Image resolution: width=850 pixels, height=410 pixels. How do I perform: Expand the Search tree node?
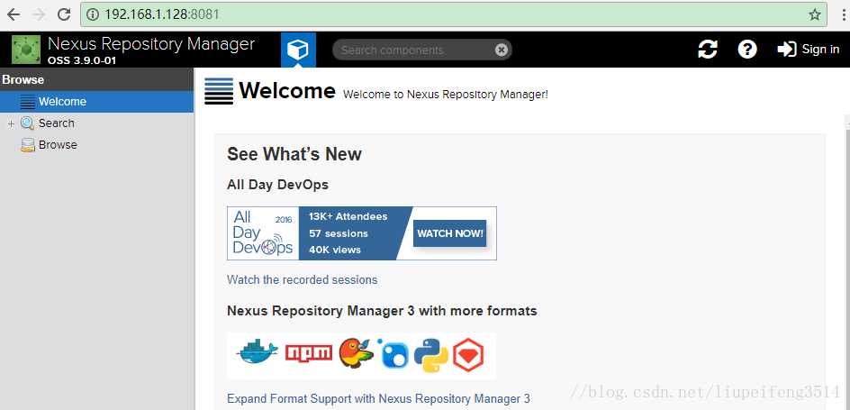[x=11, y=124]
